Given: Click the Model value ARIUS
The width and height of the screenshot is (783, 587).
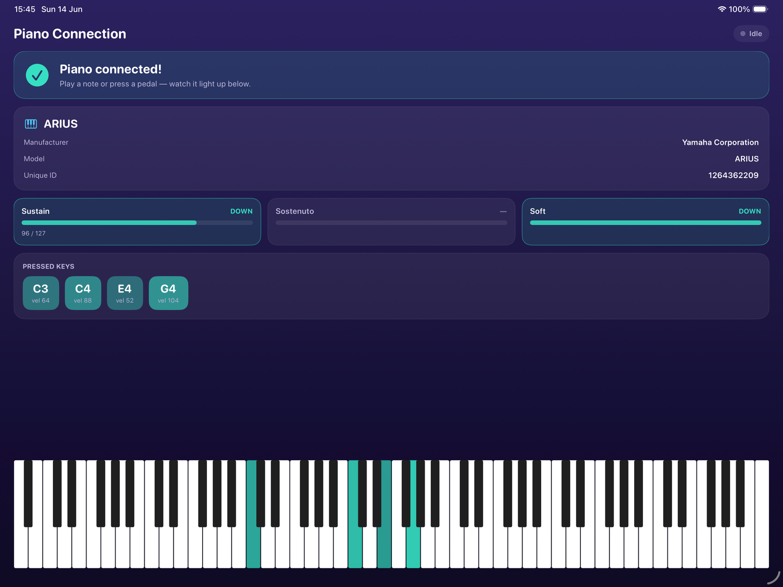Looking at the screenshot, I should [747, 159].
